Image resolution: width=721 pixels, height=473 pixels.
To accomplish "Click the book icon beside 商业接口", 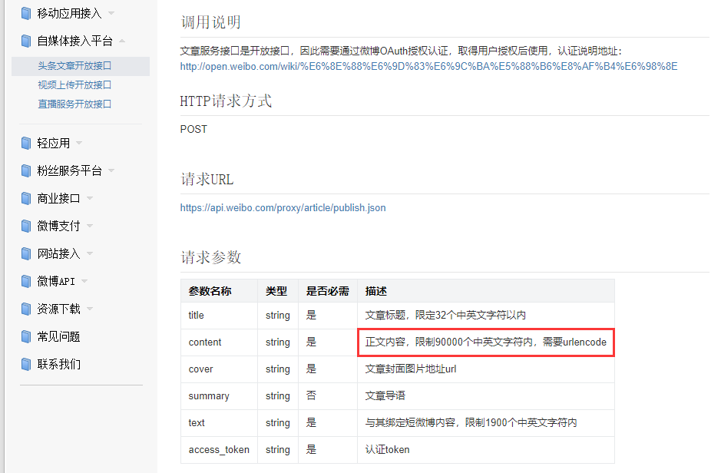I will tap(27, 198).
